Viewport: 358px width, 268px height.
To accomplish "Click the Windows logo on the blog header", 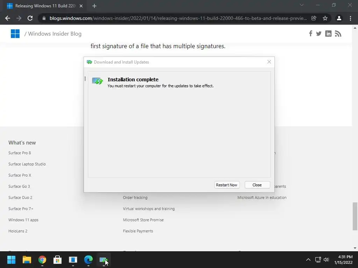I will [15, 34].
